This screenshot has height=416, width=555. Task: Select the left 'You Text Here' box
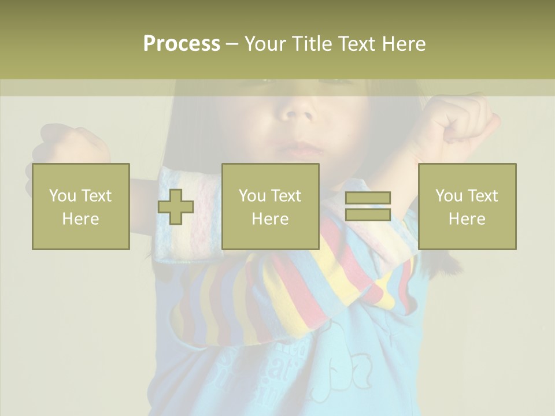pos(80,206)
